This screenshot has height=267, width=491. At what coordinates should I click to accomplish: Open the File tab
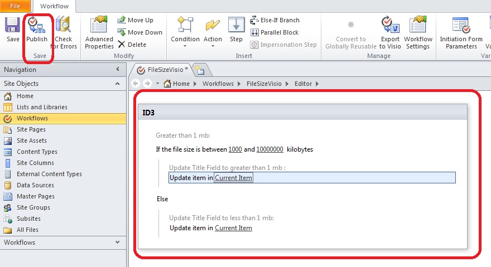(16, 6)
